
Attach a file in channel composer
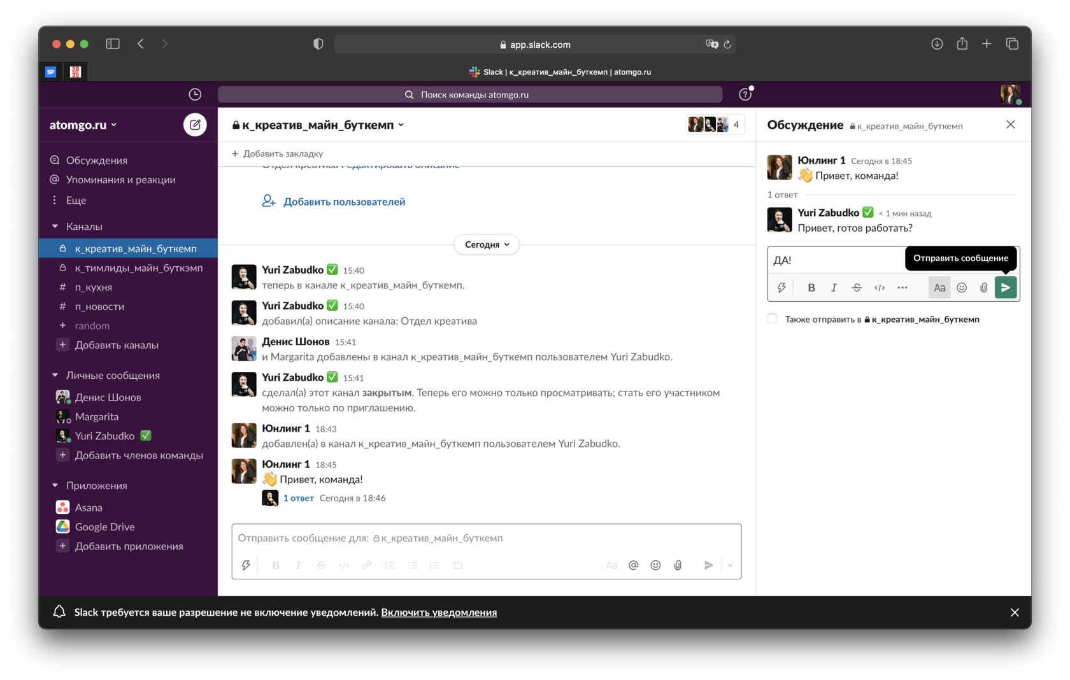[x=678, y=565]
